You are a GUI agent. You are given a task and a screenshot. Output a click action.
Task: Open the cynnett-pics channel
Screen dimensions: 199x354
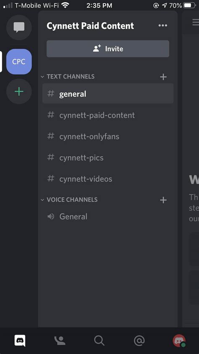108,157
